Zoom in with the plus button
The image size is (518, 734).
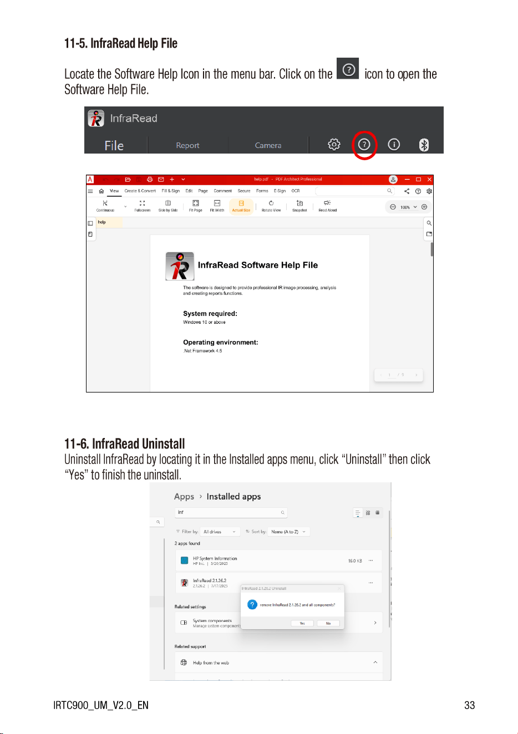(x=424, y=207)
